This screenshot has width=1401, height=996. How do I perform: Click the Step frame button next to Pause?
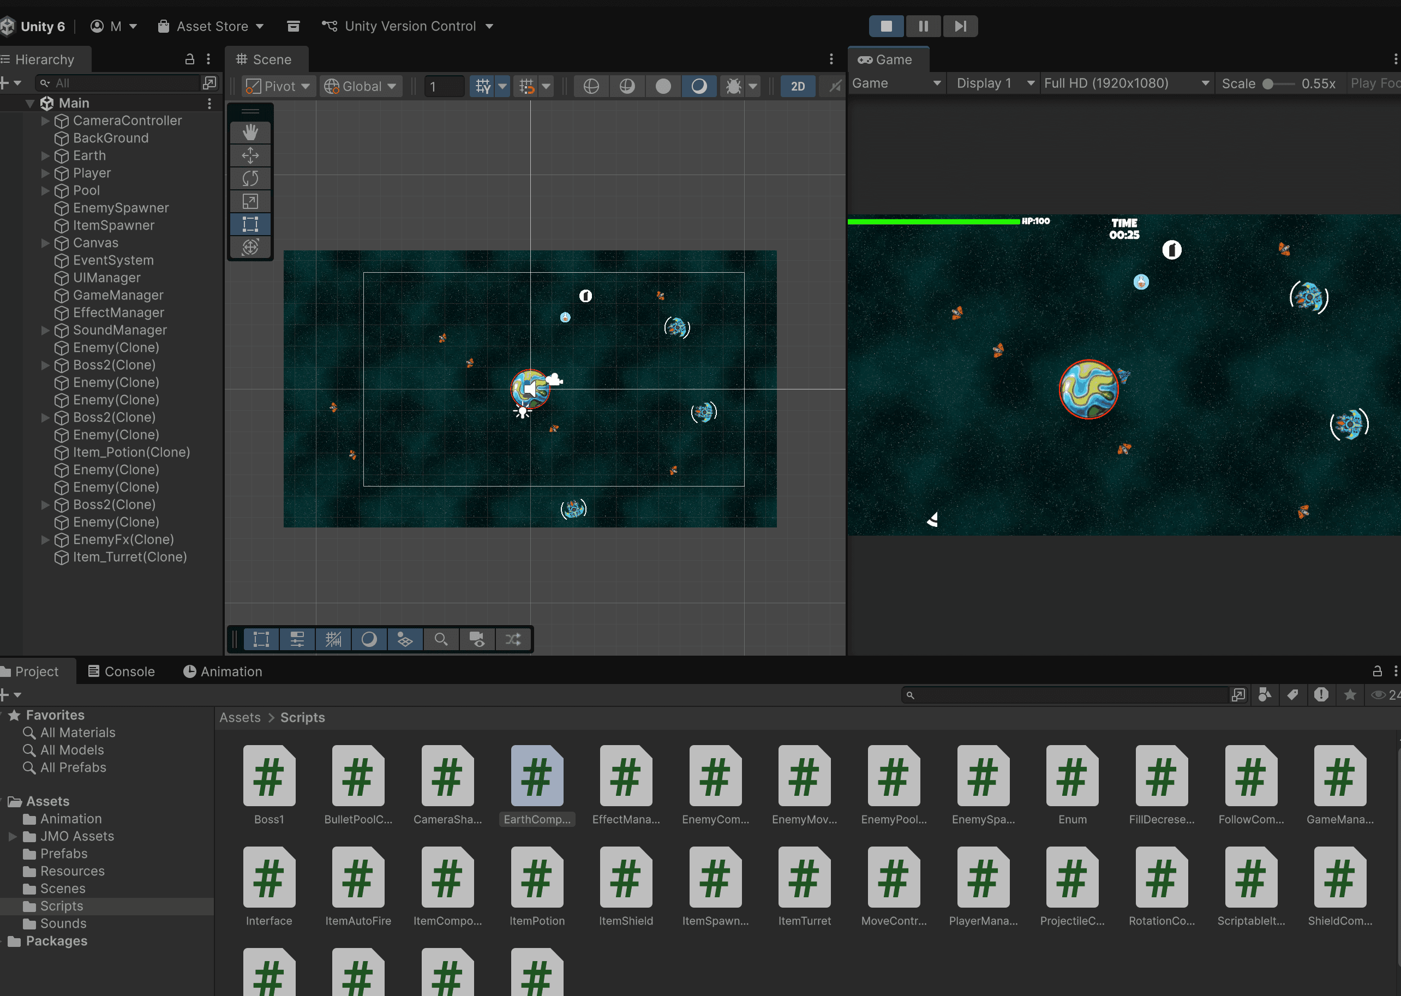click(960, 26)
